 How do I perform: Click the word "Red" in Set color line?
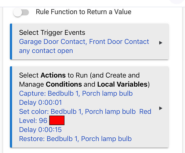[145, 111]
